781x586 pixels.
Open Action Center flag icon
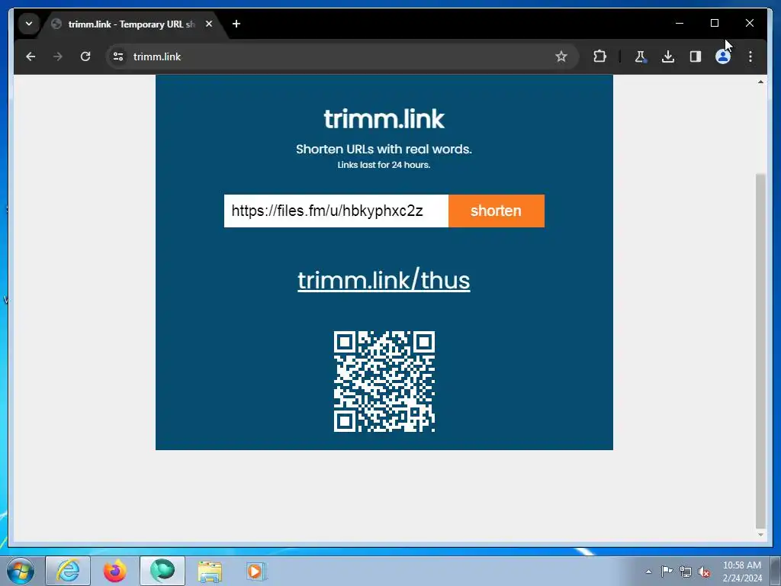point(667,571)
